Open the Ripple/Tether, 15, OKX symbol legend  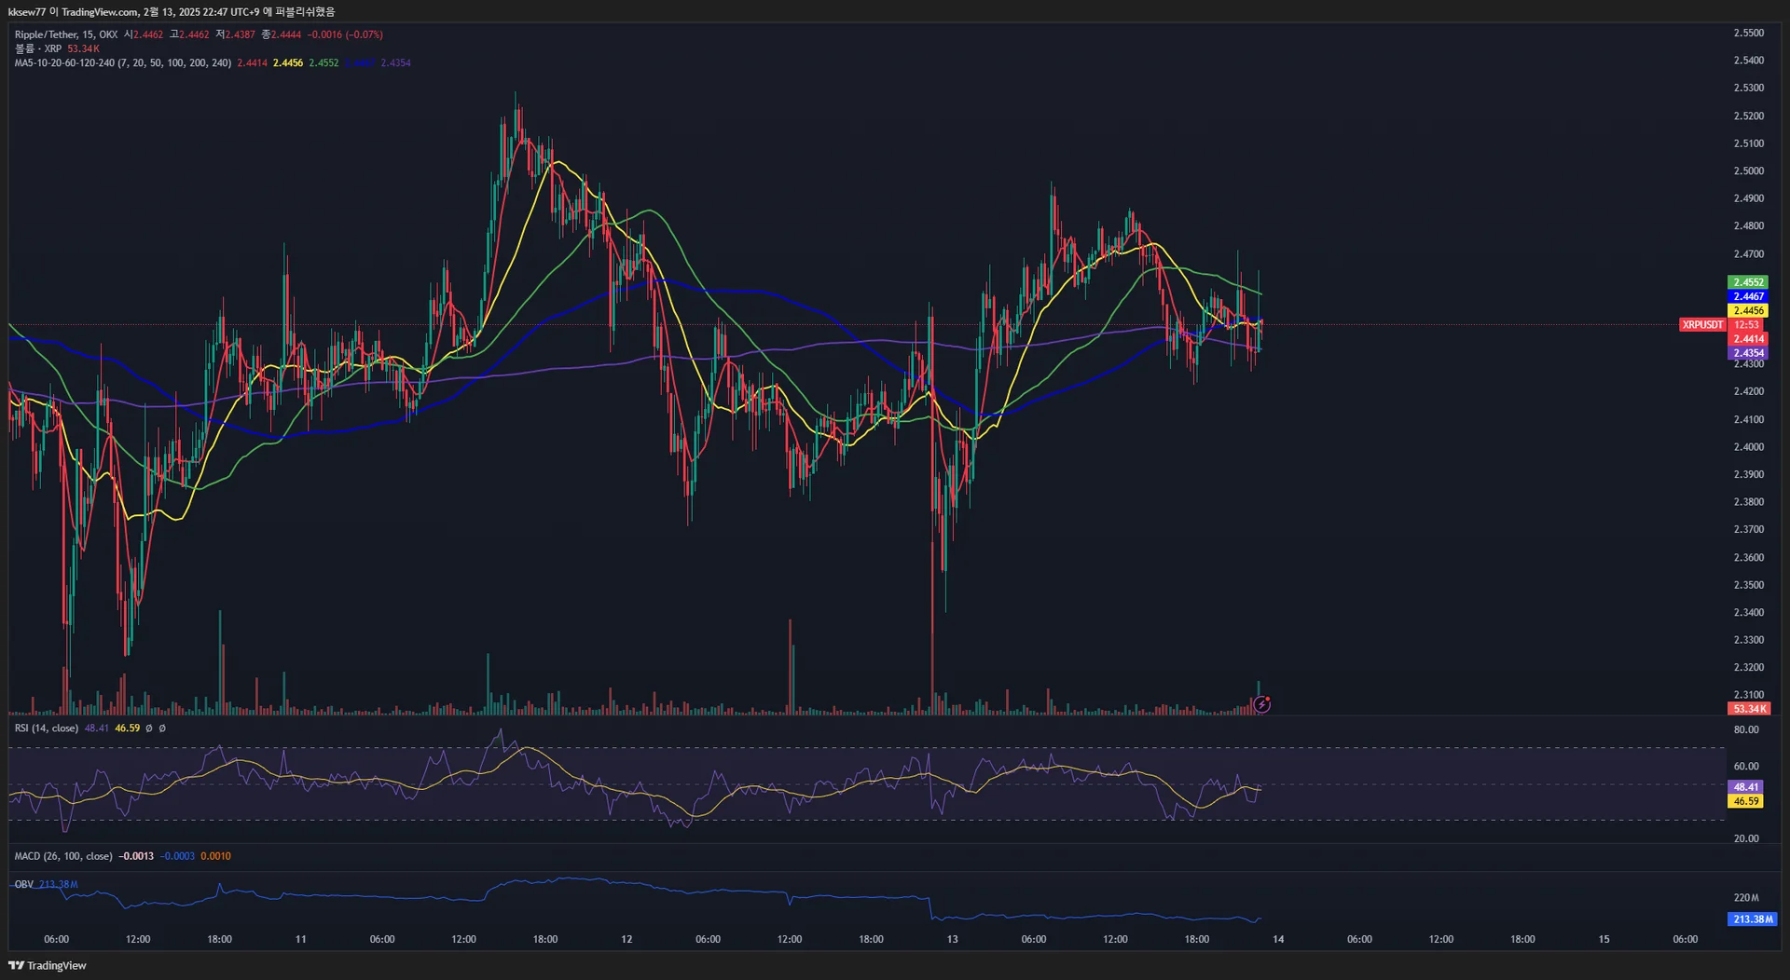point(66,34)
